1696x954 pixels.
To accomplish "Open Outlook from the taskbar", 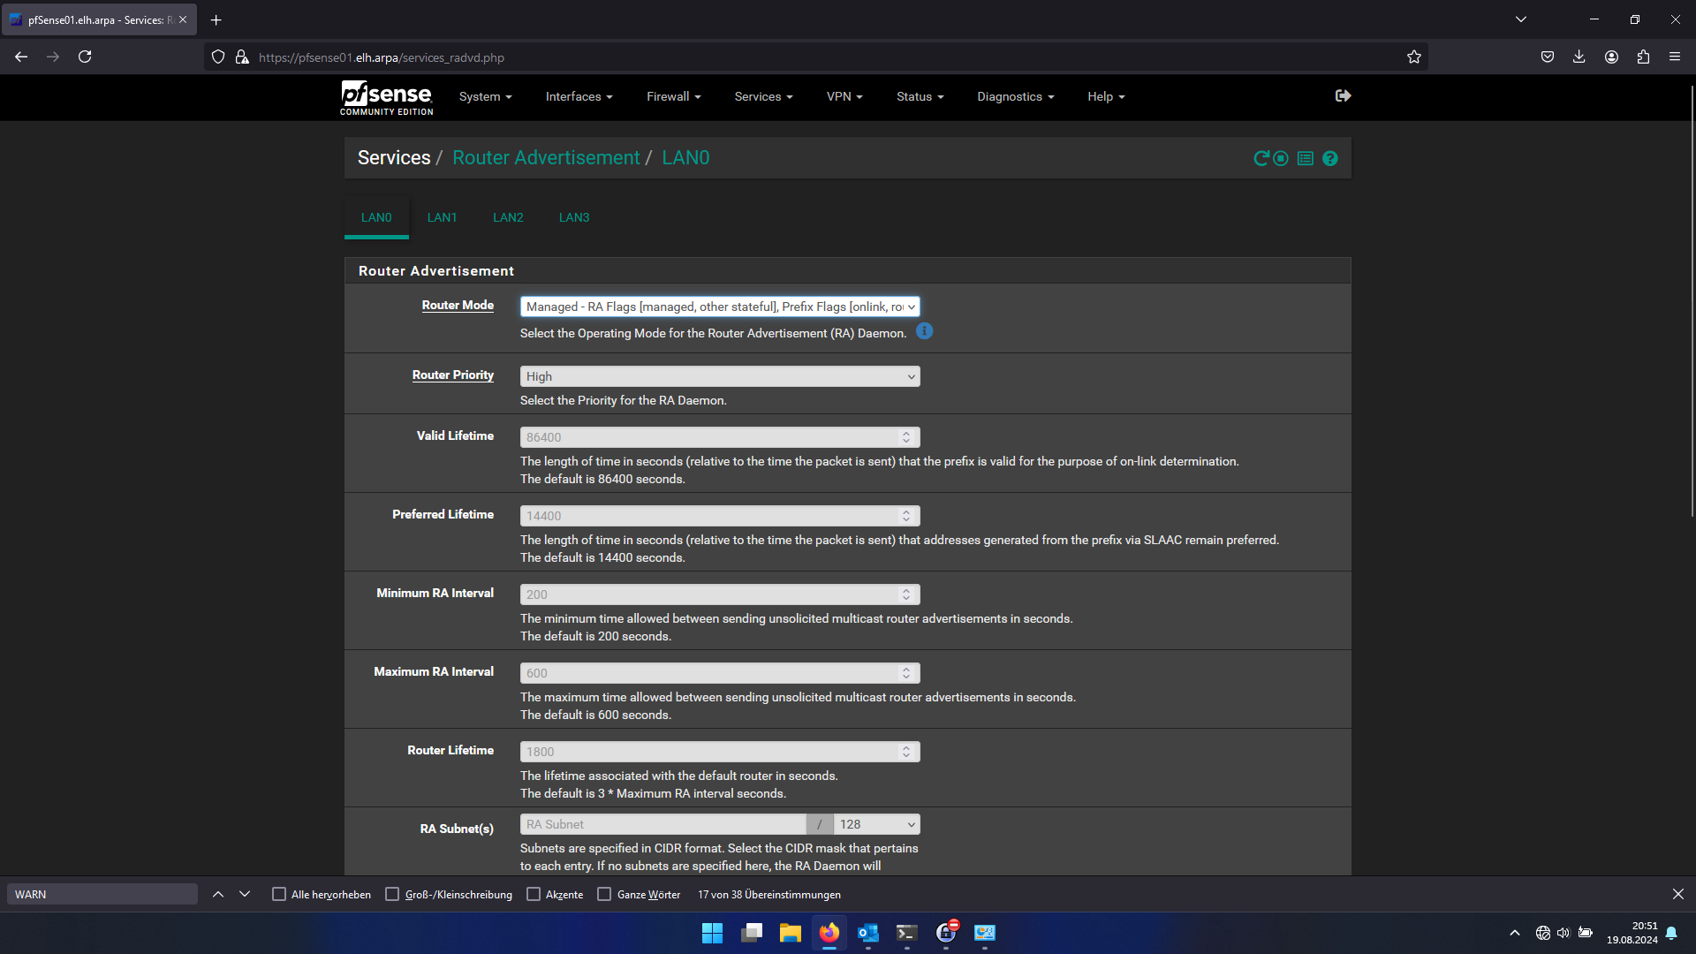I will (868, 933).
